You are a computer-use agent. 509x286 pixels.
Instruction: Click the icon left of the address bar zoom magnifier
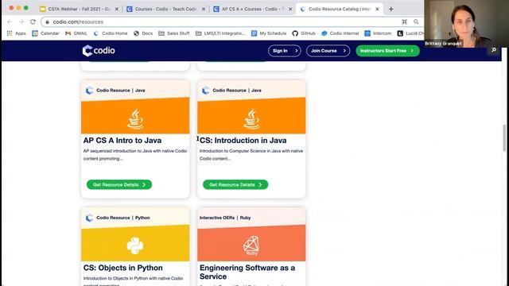pos(404,21)
